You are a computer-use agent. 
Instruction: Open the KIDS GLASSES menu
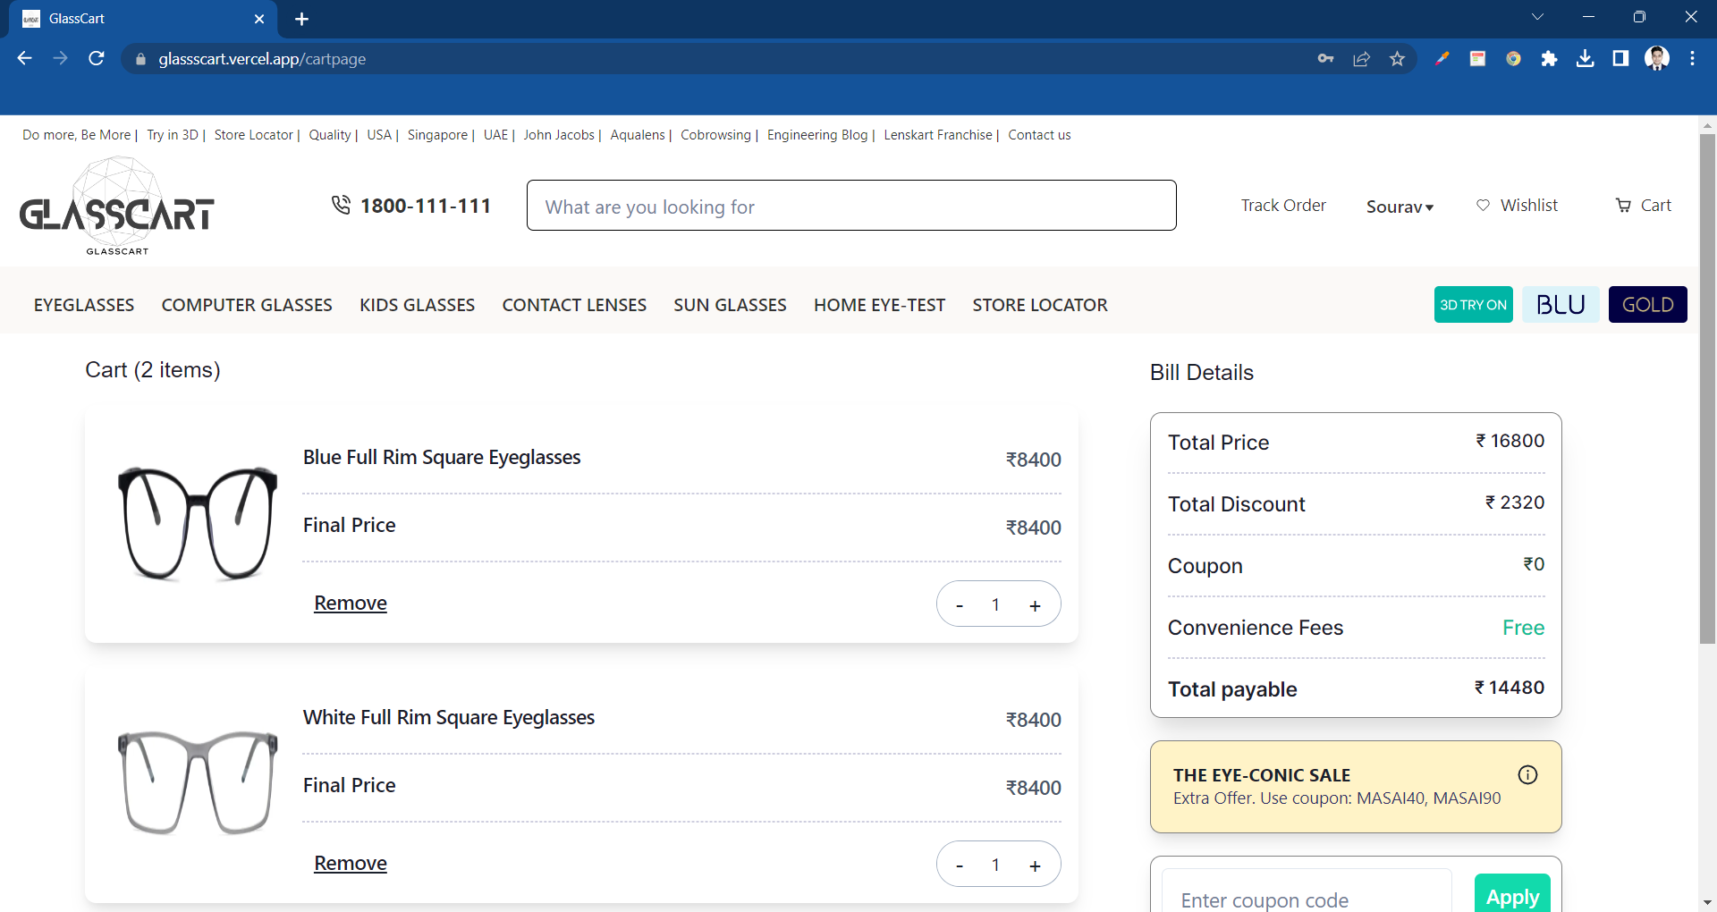point(417,305)
